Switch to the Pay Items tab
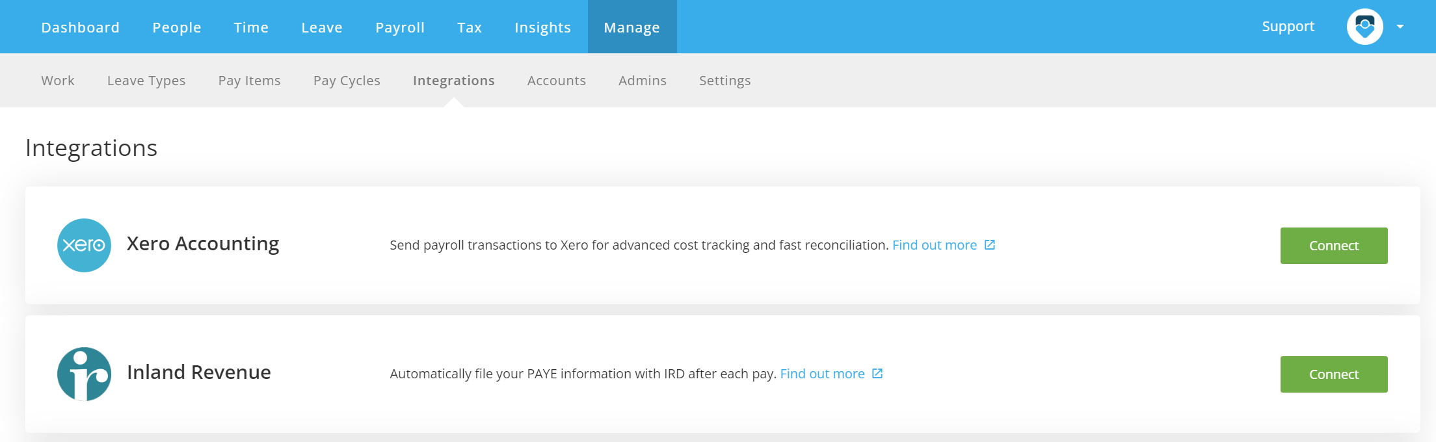Viewport: 1436px width, 442px height. tap(250, 81)
